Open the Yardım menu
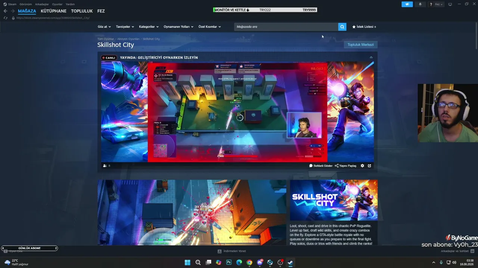Image resolution: width=478 pixels, height=268 pixels. pyautogui.click(x=70, y=4)
